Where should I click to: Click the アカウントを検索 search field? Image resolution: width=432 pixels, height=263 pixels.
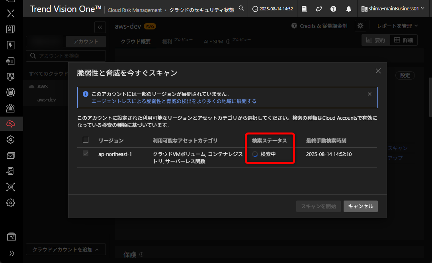pos(66,56)
